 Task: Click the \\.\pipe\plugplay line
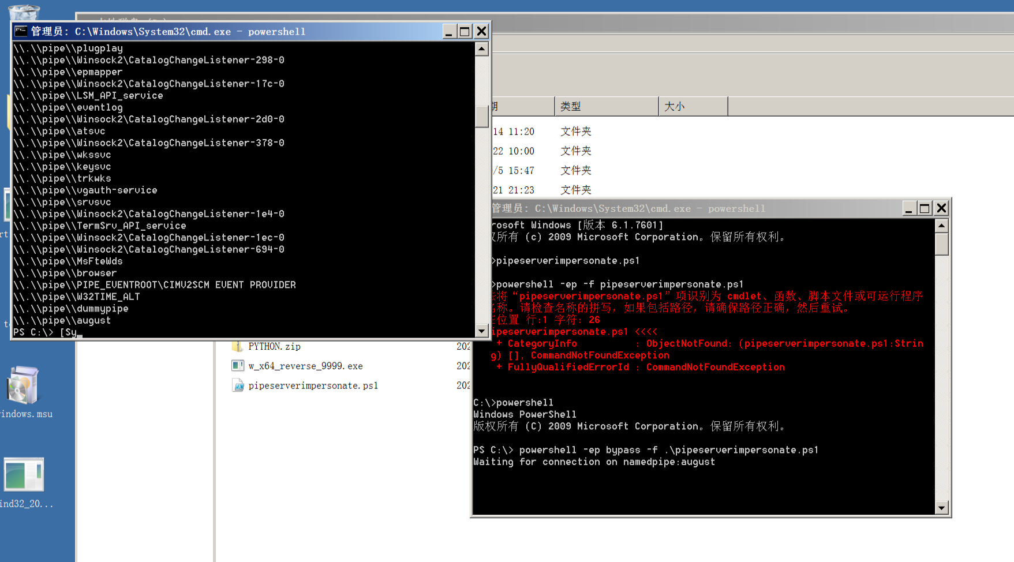click(x=68, y=48)
